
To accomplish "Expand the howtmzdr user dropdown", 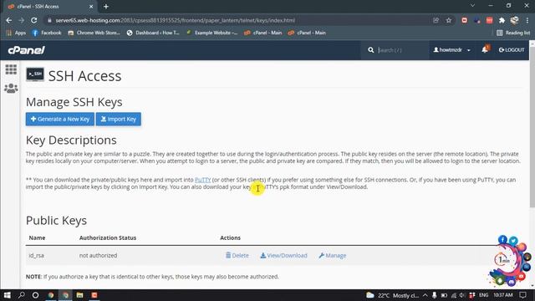I will (x=451, y=50).
